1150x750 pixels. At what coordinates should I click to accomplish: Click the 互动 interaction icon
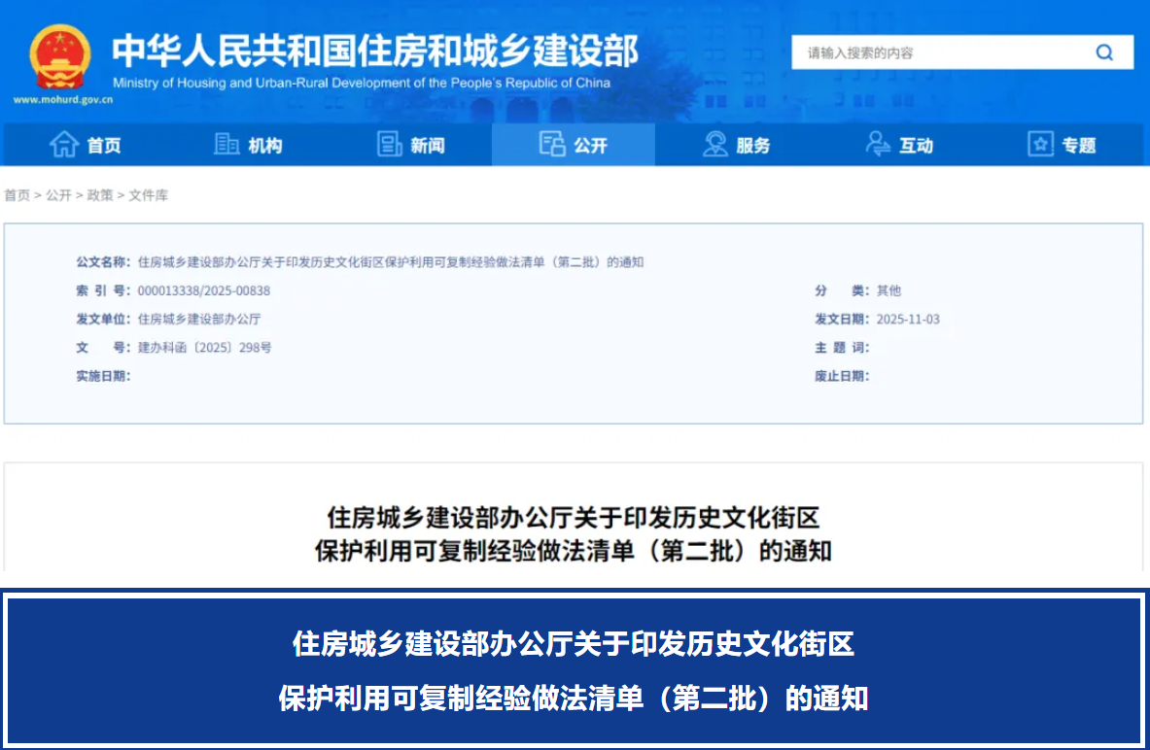click(x=878, y=145)
